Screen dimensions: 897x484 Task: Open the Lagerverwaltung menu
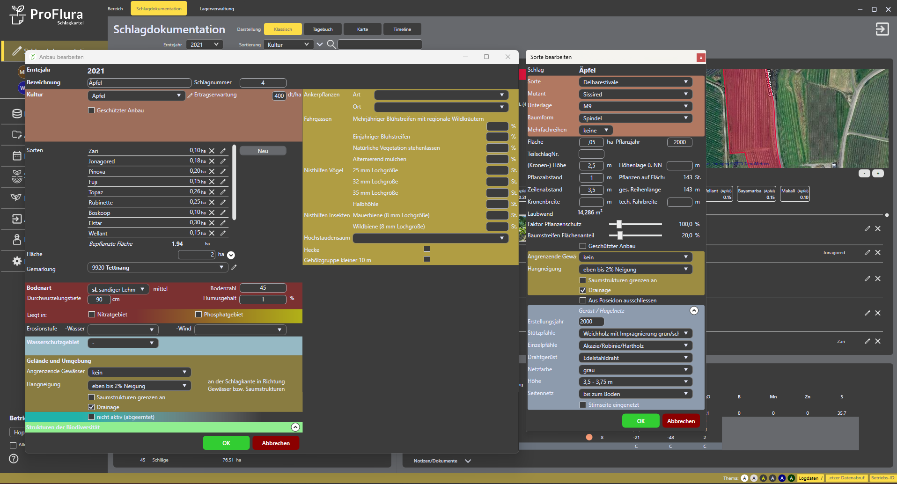[217, 9]
